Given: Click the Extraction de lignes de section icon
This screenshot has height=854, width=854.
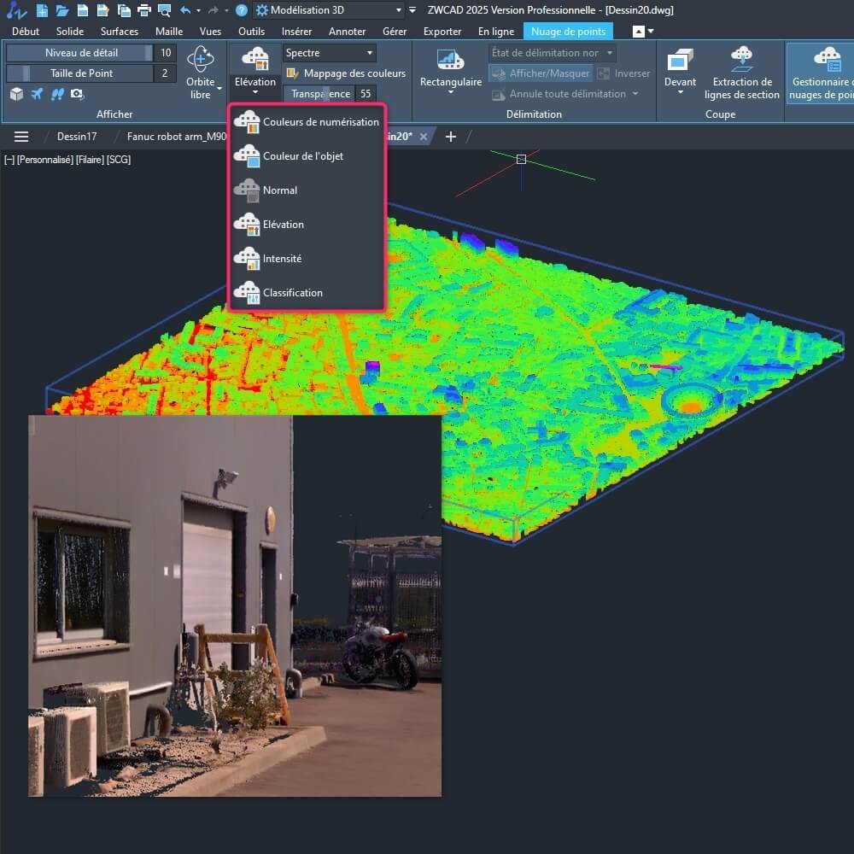Looking at the screenshot, I should 741,59.
